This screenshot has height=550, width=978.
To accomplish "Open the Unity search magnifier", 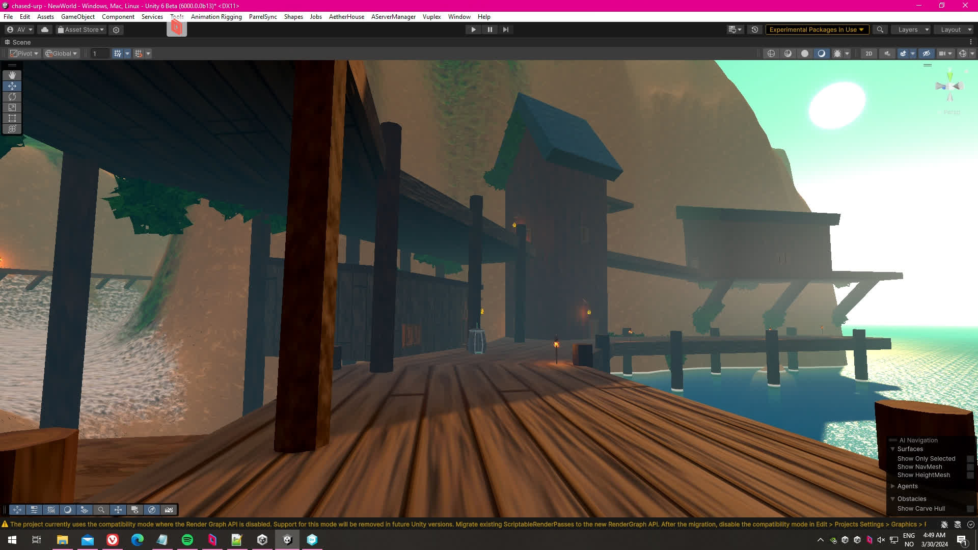I will [x=880, y=30].
